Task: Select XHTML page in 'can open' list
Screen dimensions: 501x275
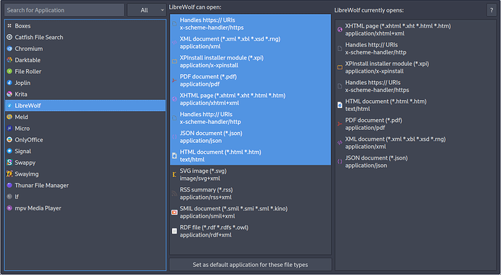Action: 250,99
